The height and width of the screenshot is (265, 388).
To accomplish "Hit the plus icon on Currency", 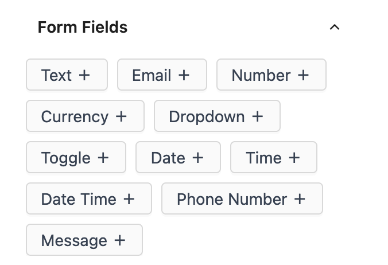I will click(121, 116).
